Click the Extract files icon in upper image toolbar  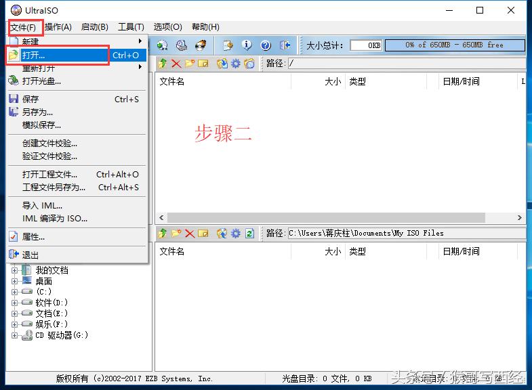[x=222, y=64]
